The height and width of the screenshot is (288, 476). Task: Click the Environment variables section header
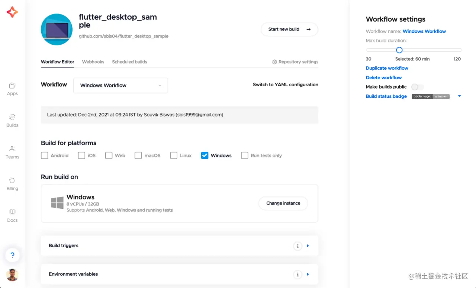pyautogui.click(x=179, y=275)
